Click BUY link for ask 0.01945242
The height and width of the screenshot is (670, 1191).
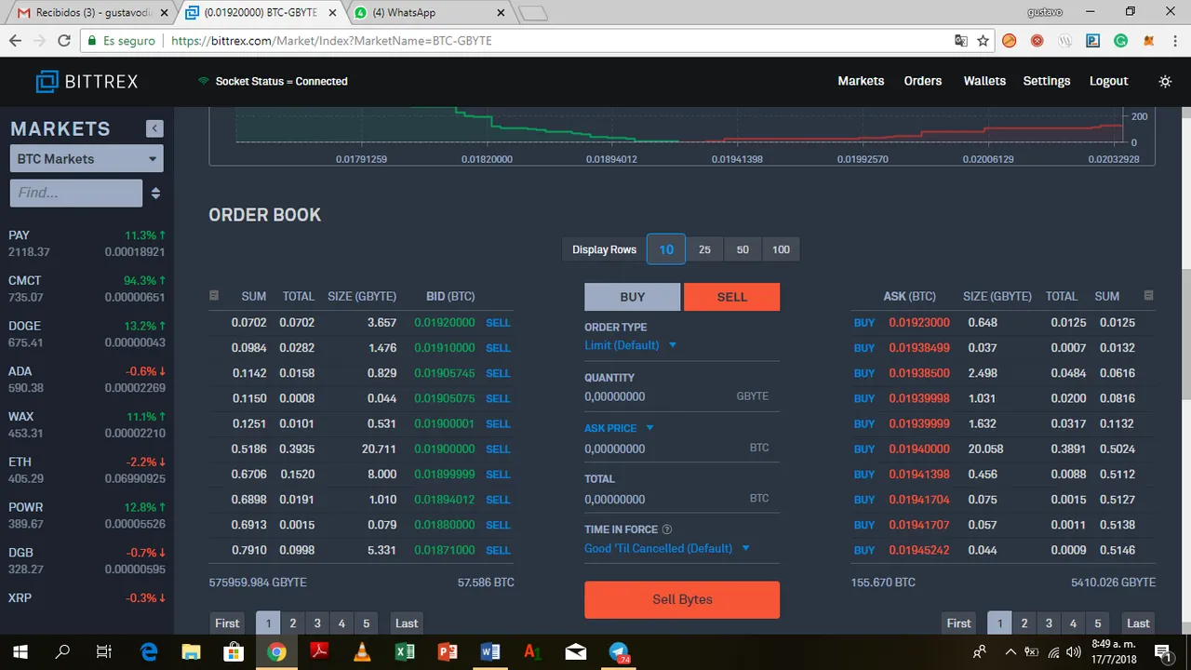(x=864, y=551)
